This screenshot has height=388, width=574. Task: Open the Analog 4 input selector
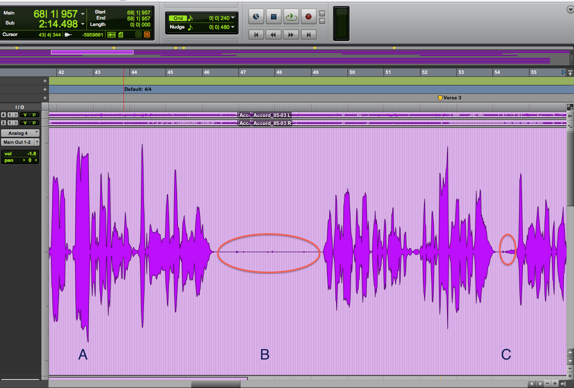point(20,133)
